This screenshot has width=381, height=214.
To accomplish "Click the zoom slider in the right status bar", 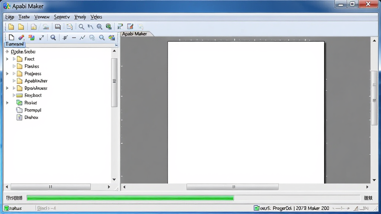I will point(341,208).
